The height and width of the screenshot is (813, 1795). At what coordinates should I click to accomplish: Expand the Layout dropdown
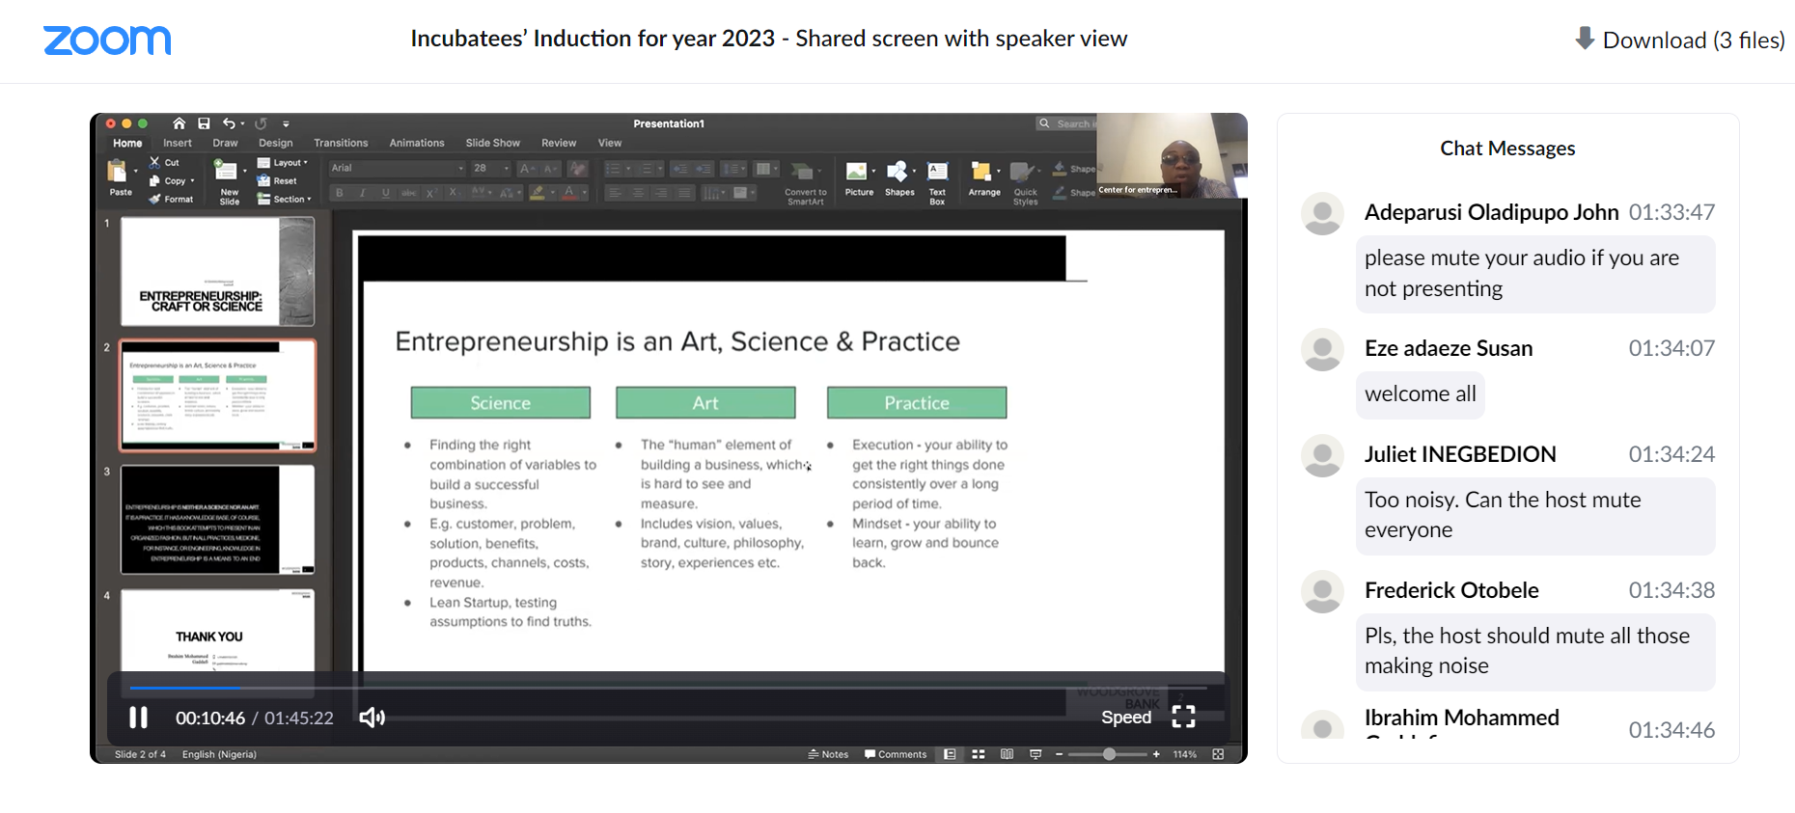click(283, 163)
